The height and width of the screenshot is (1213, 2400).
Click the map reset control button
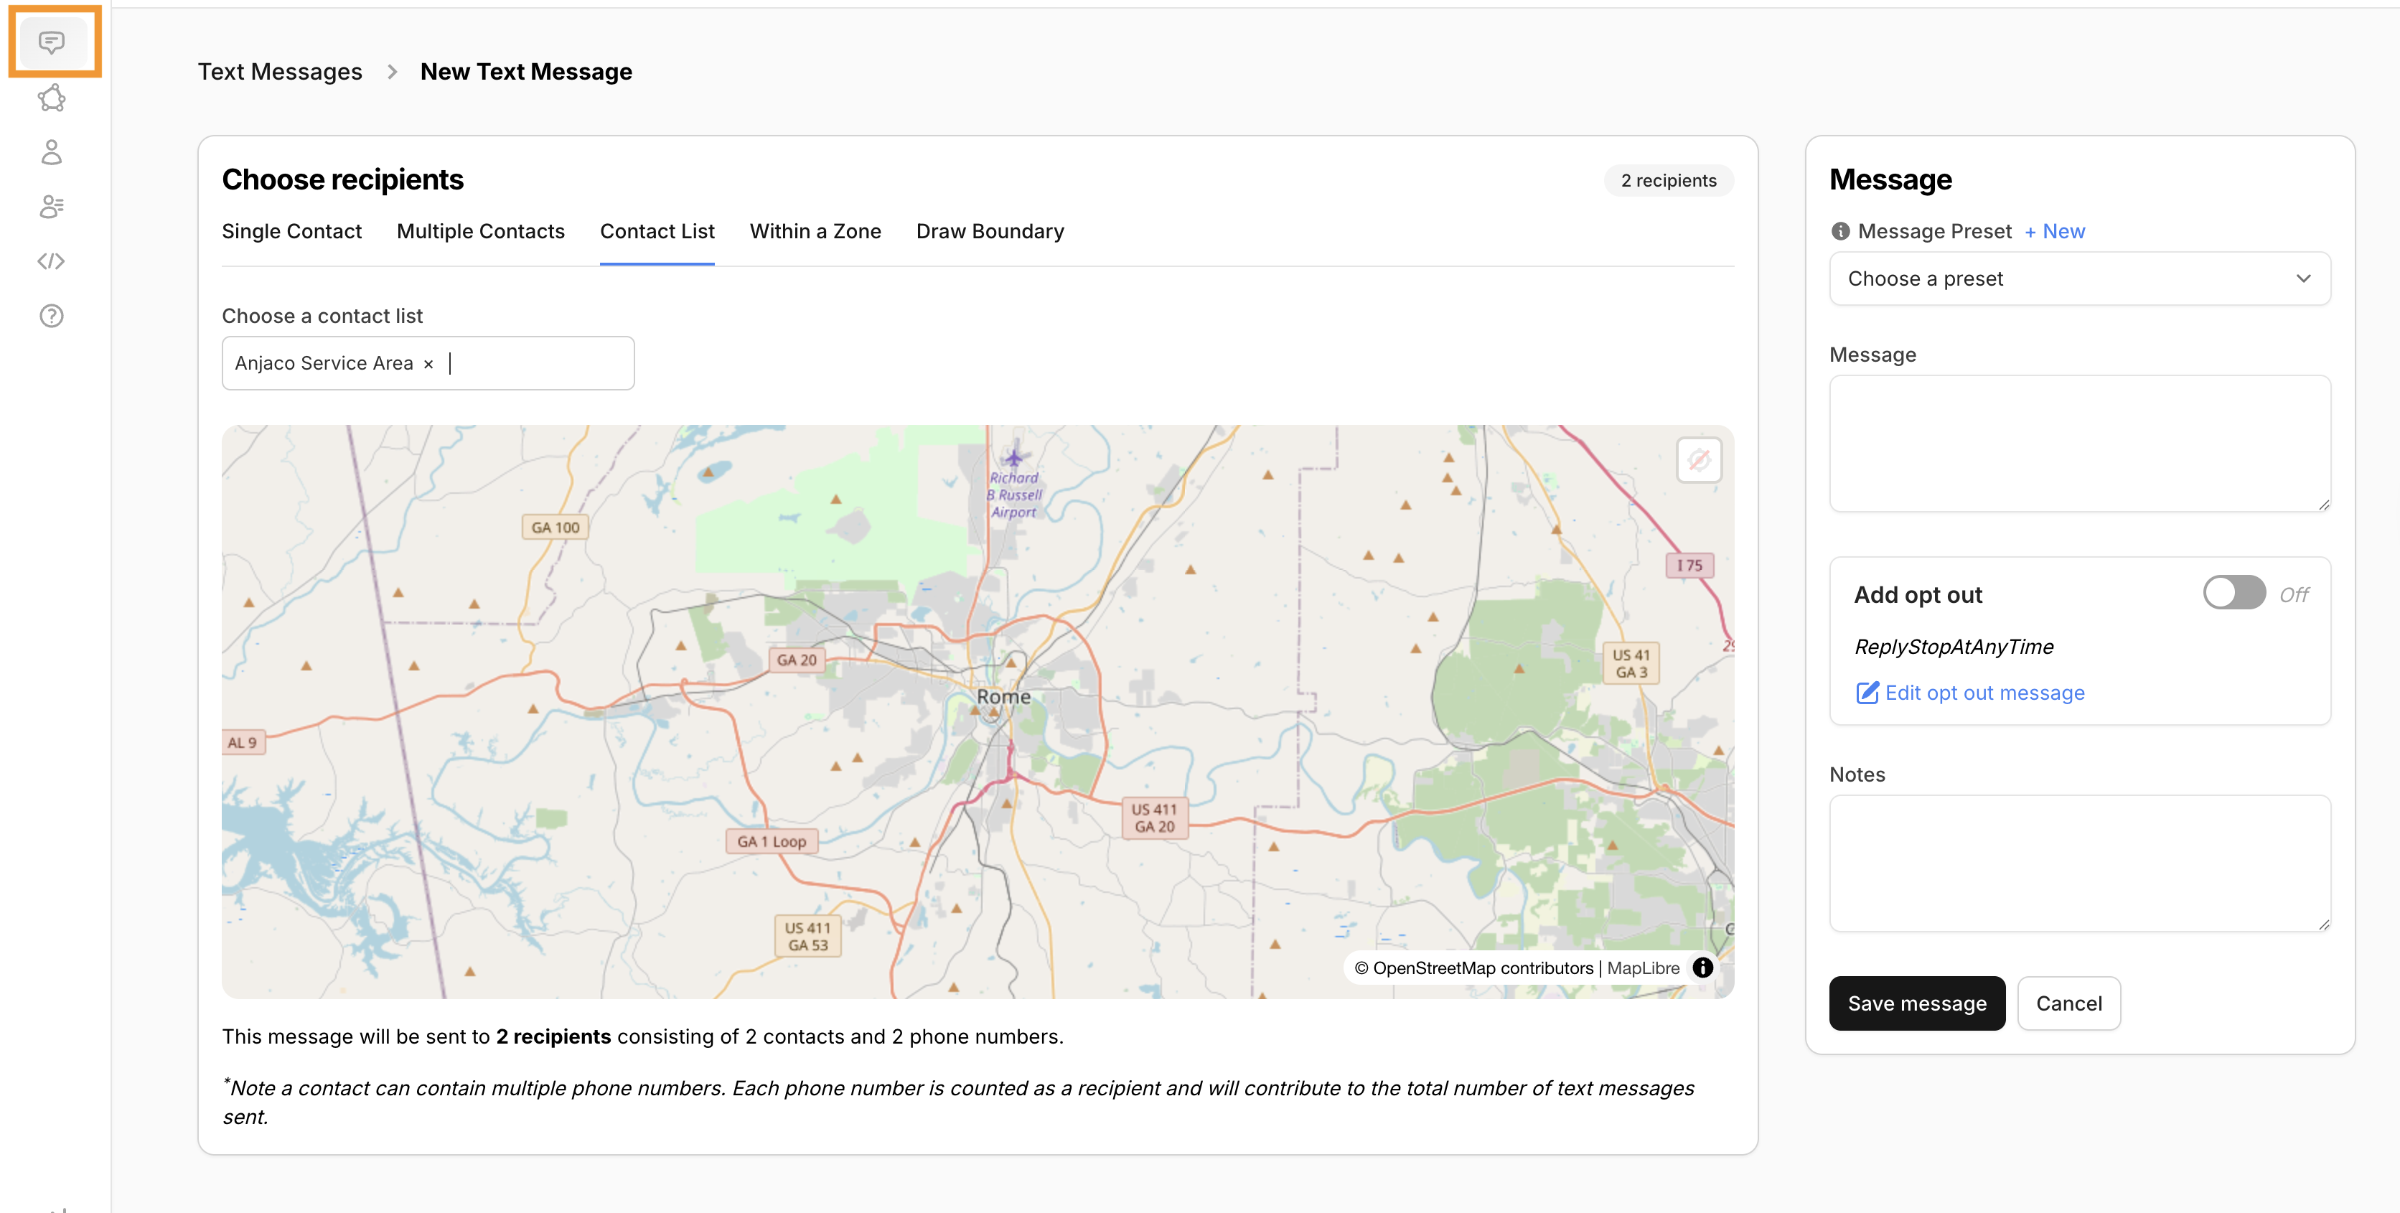coord(1699,460)
